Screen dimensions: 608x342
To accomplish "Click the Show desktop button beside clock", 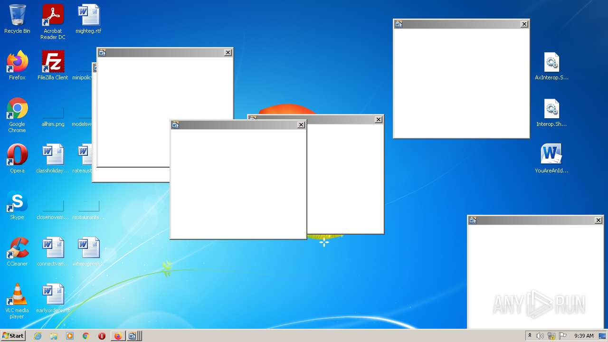I will pos(603,336).
